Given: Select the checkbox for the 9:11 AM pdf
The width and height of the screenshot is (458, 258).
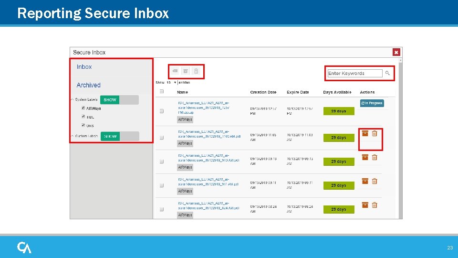Looking at the screenshot, I should (x=162, y=185).
